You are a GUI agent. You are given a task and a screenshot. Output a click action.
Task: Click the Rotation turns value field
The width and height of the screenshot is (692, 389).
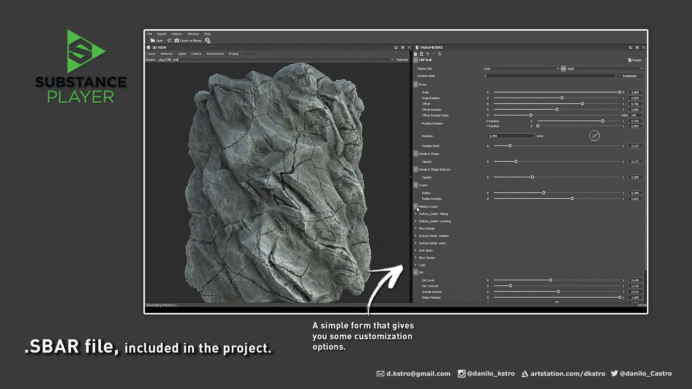coord(511,136)
